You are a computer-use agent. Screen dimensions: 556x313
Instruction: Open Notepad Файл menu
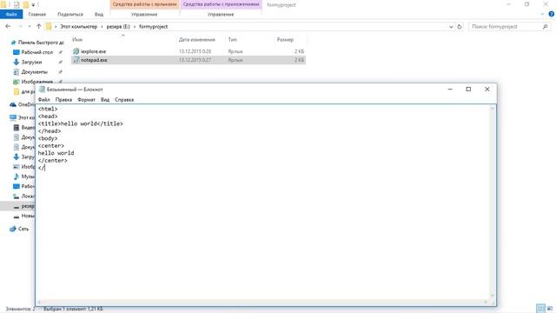pyautogui.click(x=44, y=100)
